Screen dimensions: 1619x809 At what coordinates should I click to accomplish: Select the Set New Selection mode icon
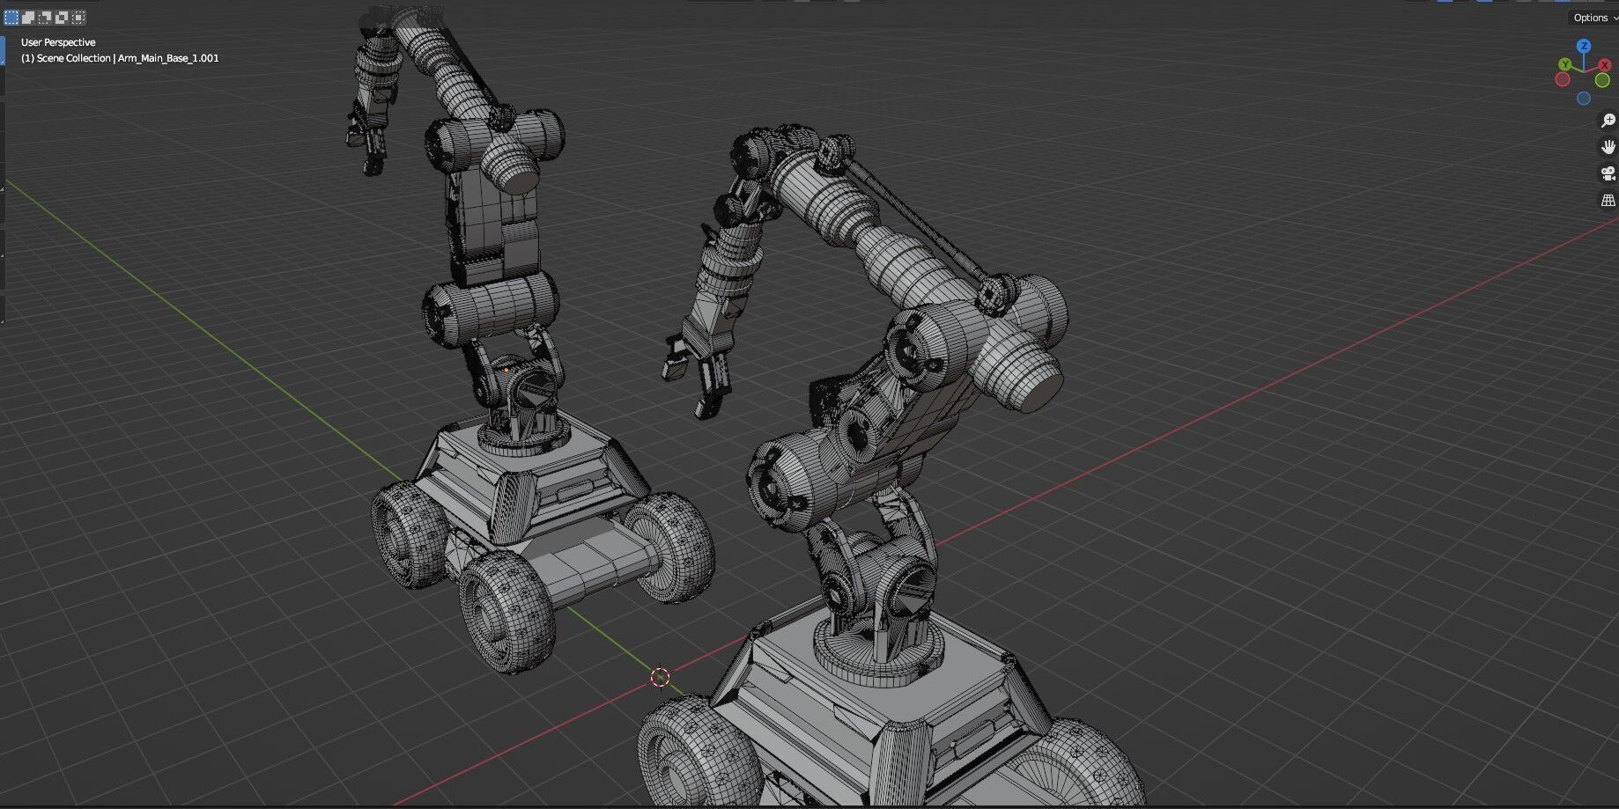(11, 18)
